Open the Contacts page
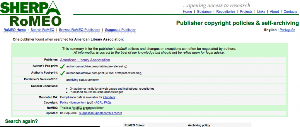 pos(290,12)
